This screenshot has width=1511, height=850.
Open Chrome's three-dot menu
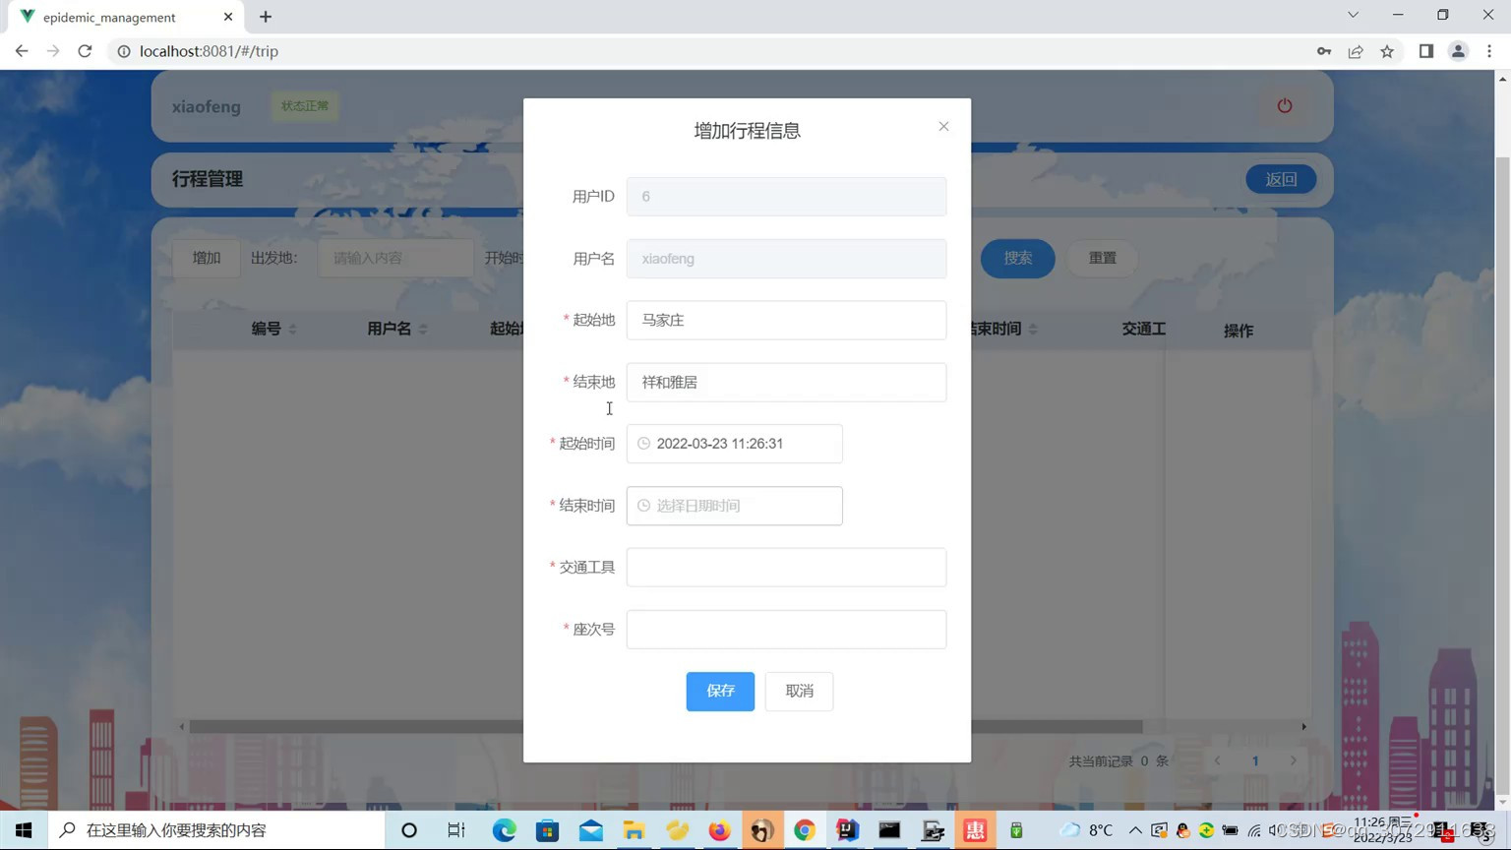(1489, 51)
